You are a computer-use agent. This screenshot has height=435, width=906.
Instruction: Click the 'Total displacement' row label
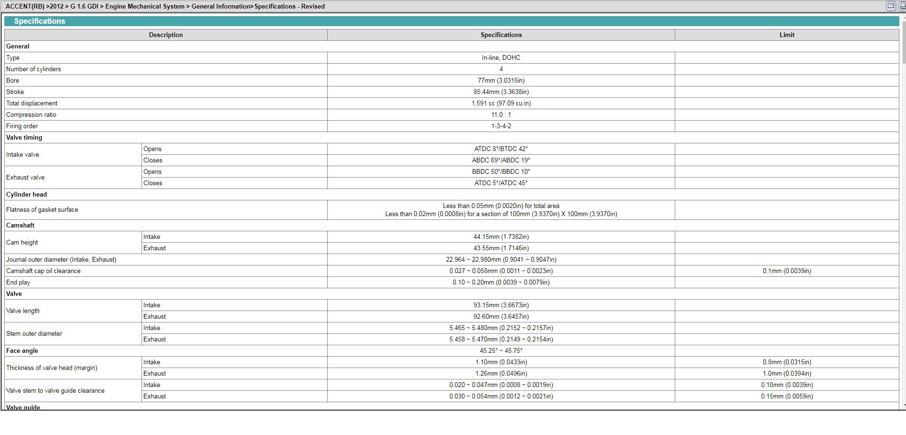tap(32, 103)
